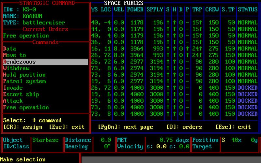Click the ship name KAARON

click(32, 16)
